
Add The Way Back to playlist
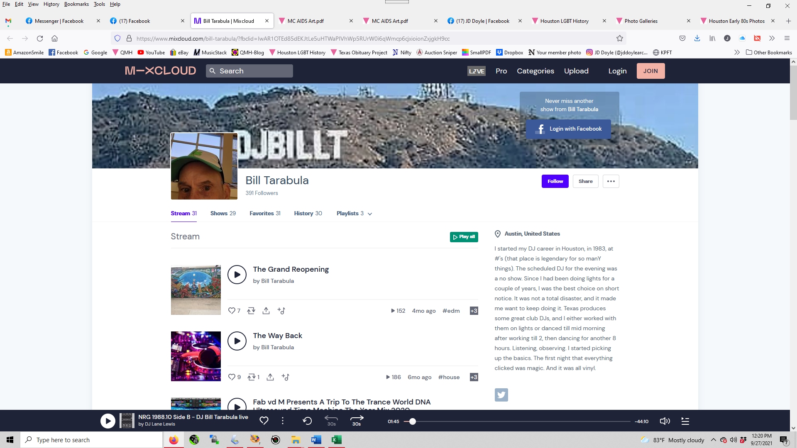(x=285, y=377)
